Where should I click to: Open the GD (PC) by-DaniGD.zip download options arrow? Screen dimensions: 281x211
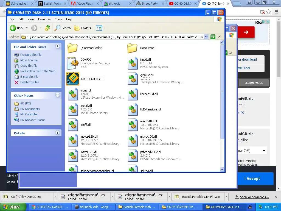pyautogui.click(x=55, y=197)
